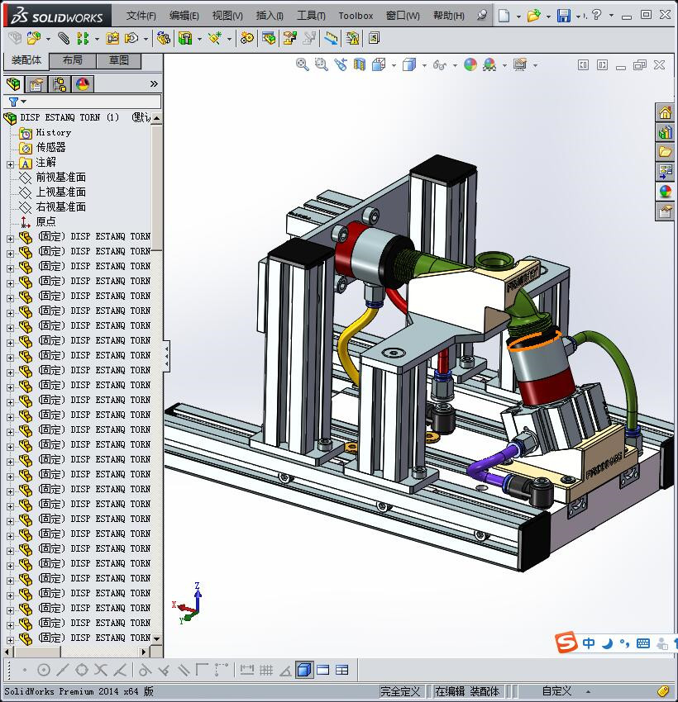Click the Reference Geometry icon
This screenshot has height=702, width=678.
pyautogui.click(x=215, y=39)
